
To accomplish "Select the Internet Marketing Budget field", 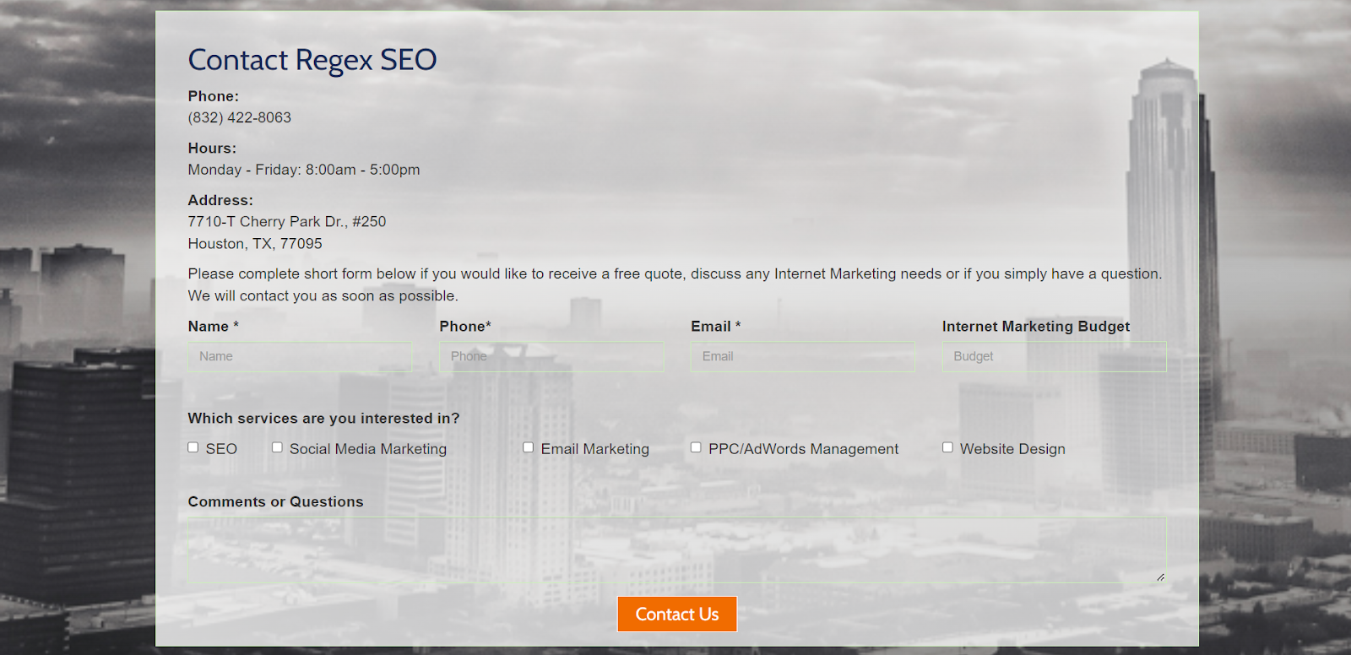I will click(1054, 357).
